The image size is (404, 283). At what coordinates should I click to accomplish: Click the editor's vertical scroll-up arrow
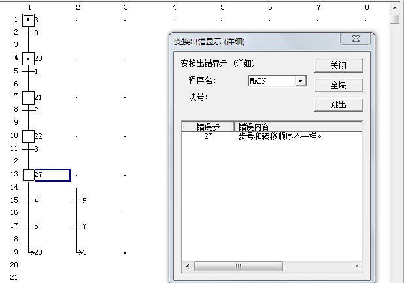[x=394, y=6]
